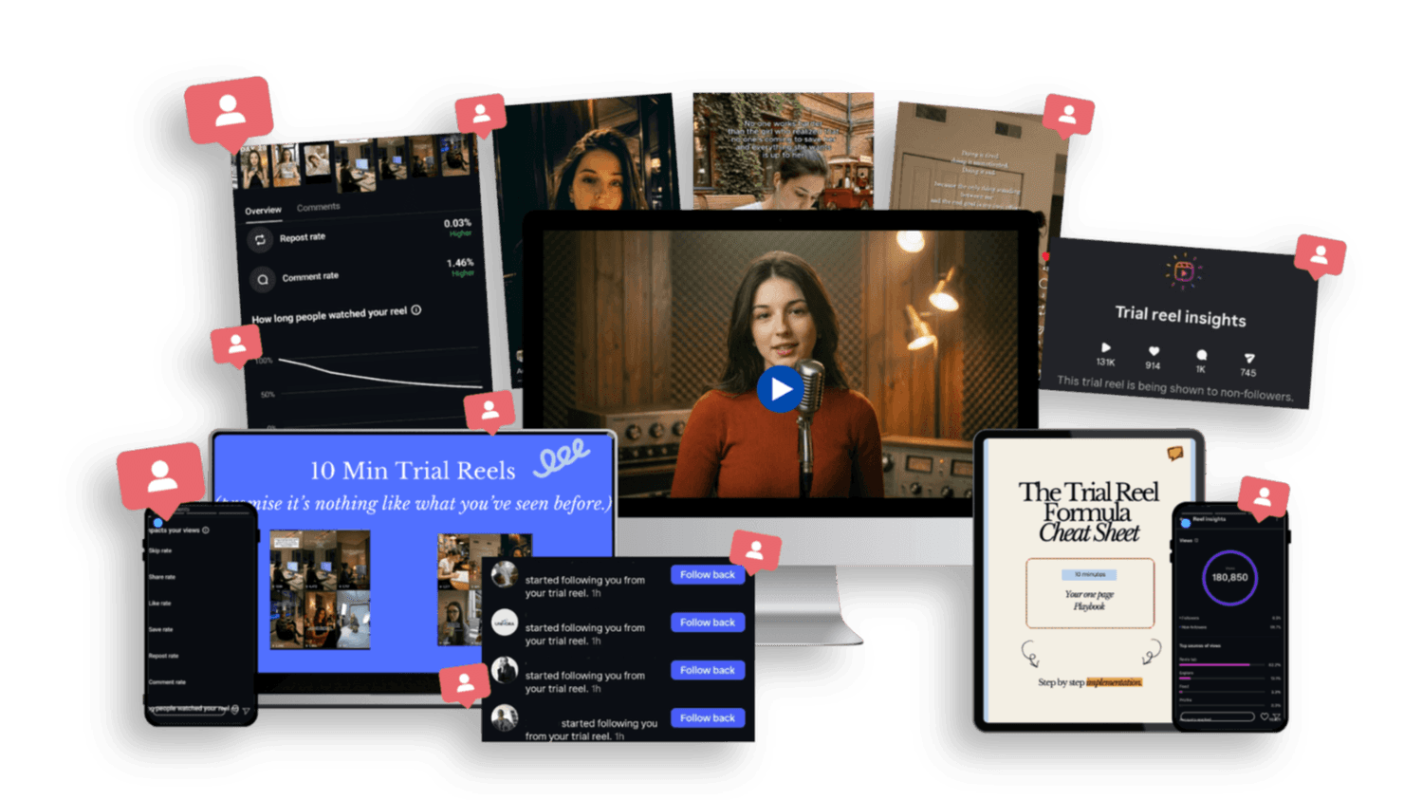Click the 'Your one page Playbook' box on tablet

[1090, 593]
